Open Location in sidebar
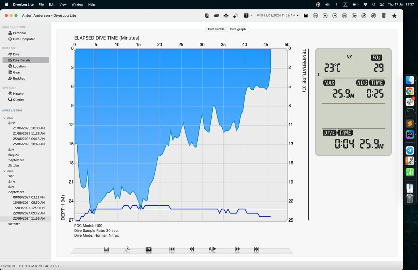This screenshot has height=270, width=418. (19, 66)
